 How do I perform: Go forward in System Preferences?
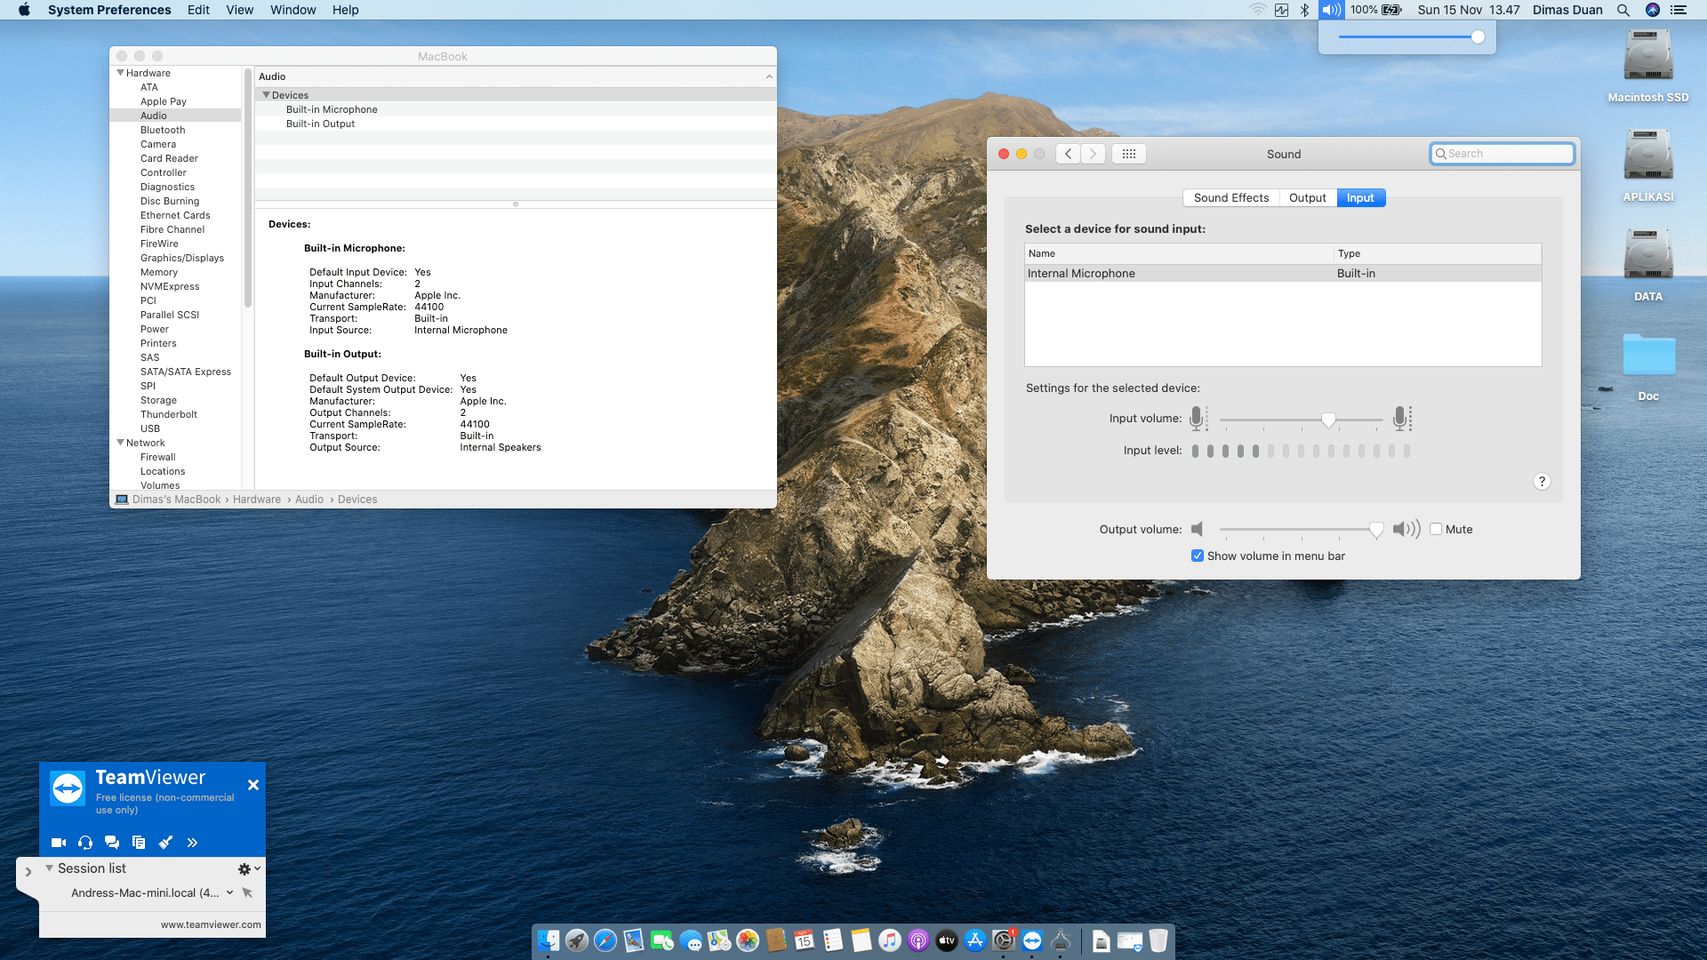click(1094, 154)
